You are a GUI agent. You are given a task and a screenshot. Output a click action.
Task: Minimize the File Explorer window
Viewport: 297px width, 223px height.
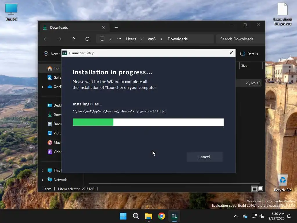point(232,25)
